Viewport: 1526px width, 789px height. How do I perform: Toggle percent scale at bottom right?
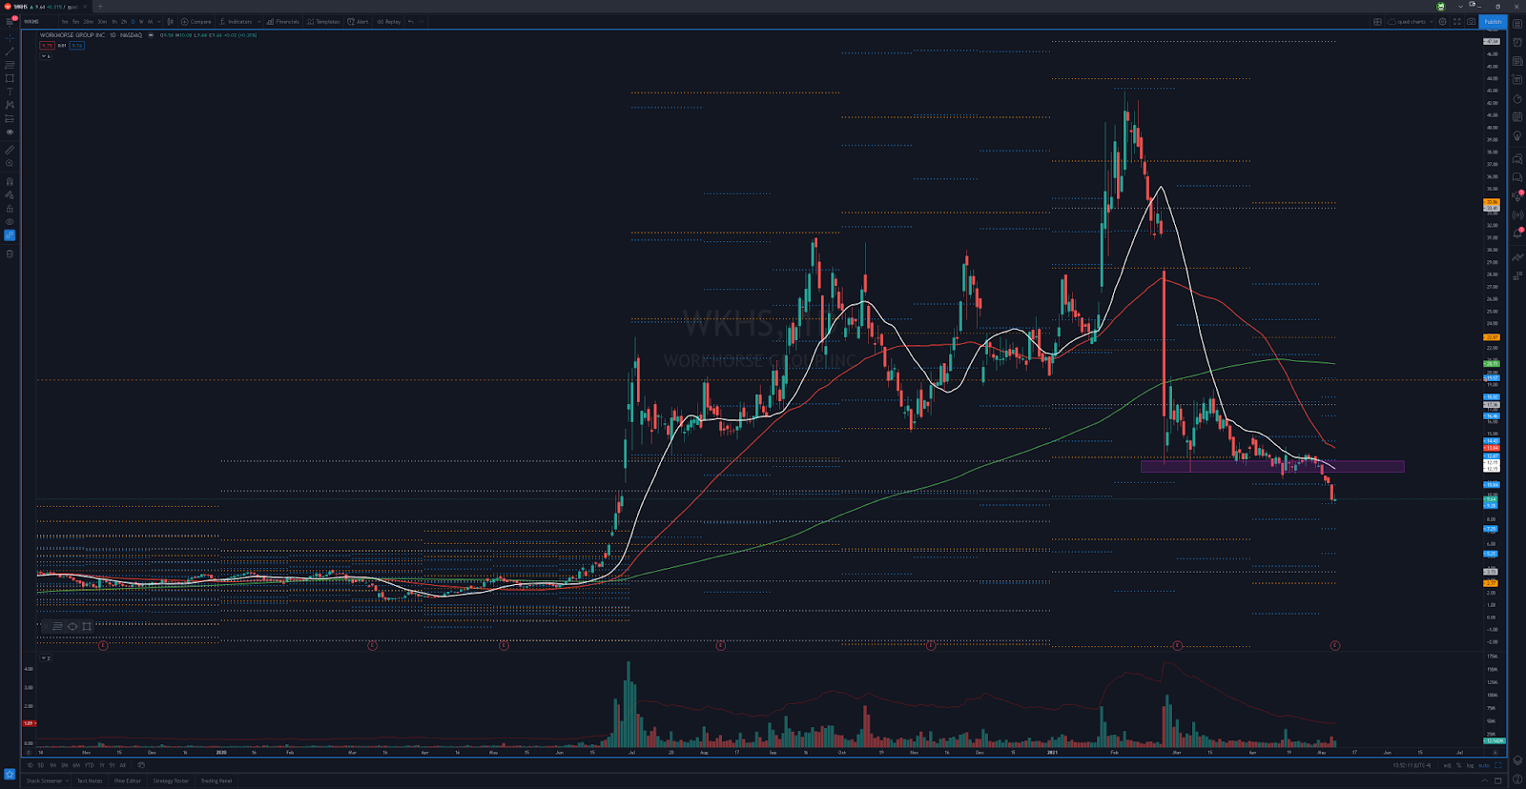1458,765
